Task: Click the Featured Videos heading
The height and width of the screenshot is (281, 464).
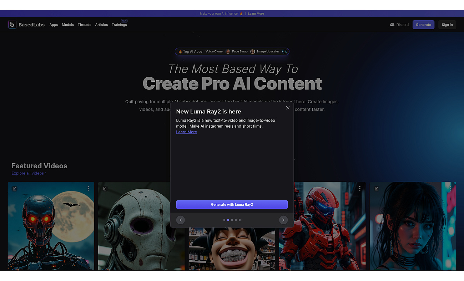Action: [x=39, y=166]
